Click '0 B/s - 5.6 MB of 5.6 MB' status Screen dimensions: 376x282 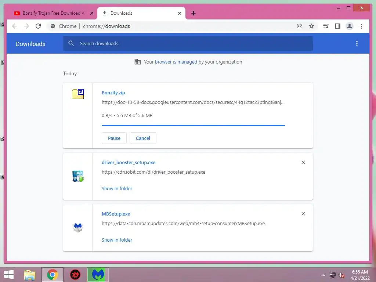point(127,116)
